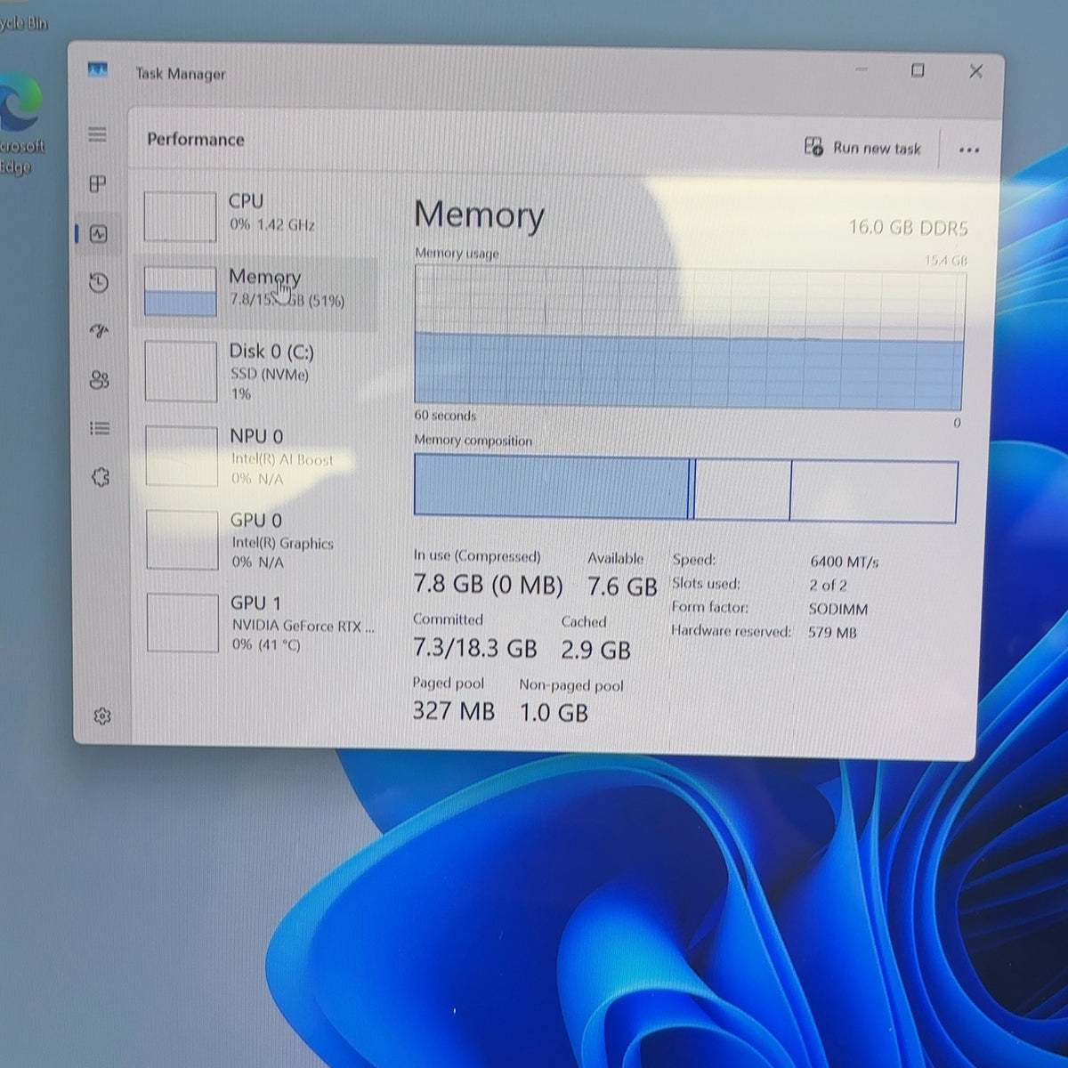Select NPU 0 Intel AI Boost entry

256,456
